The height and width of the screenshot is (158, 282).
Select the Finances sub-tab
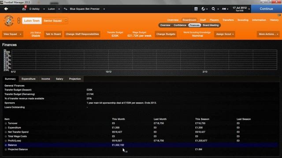pyautogui.click(x=194, y=25)
